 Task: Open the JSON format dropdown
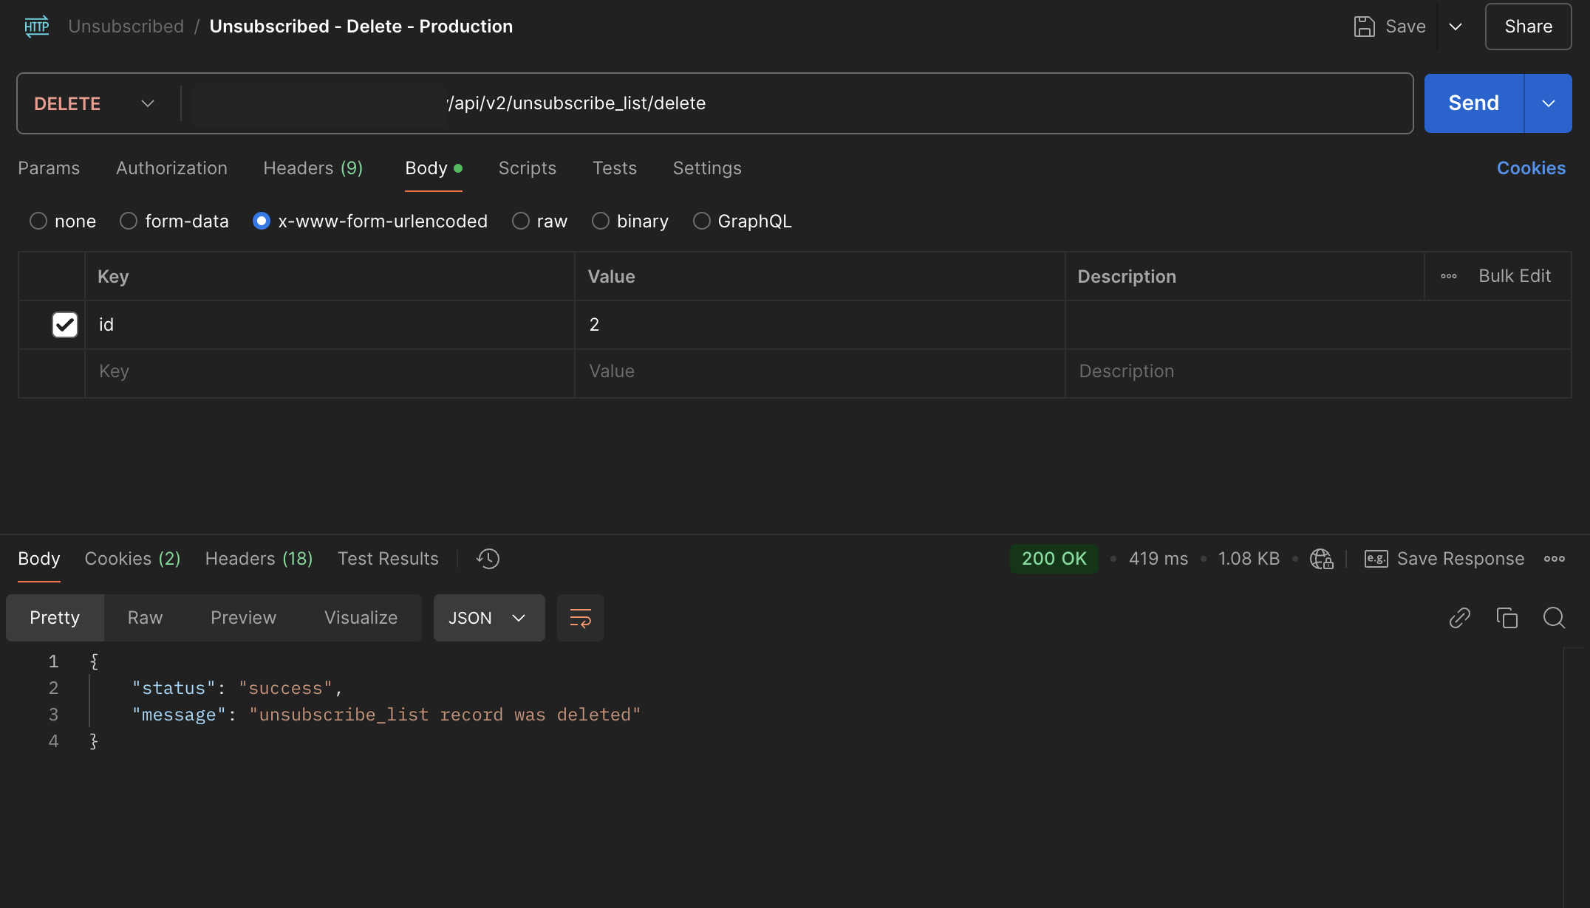click(x=488, y=618)
